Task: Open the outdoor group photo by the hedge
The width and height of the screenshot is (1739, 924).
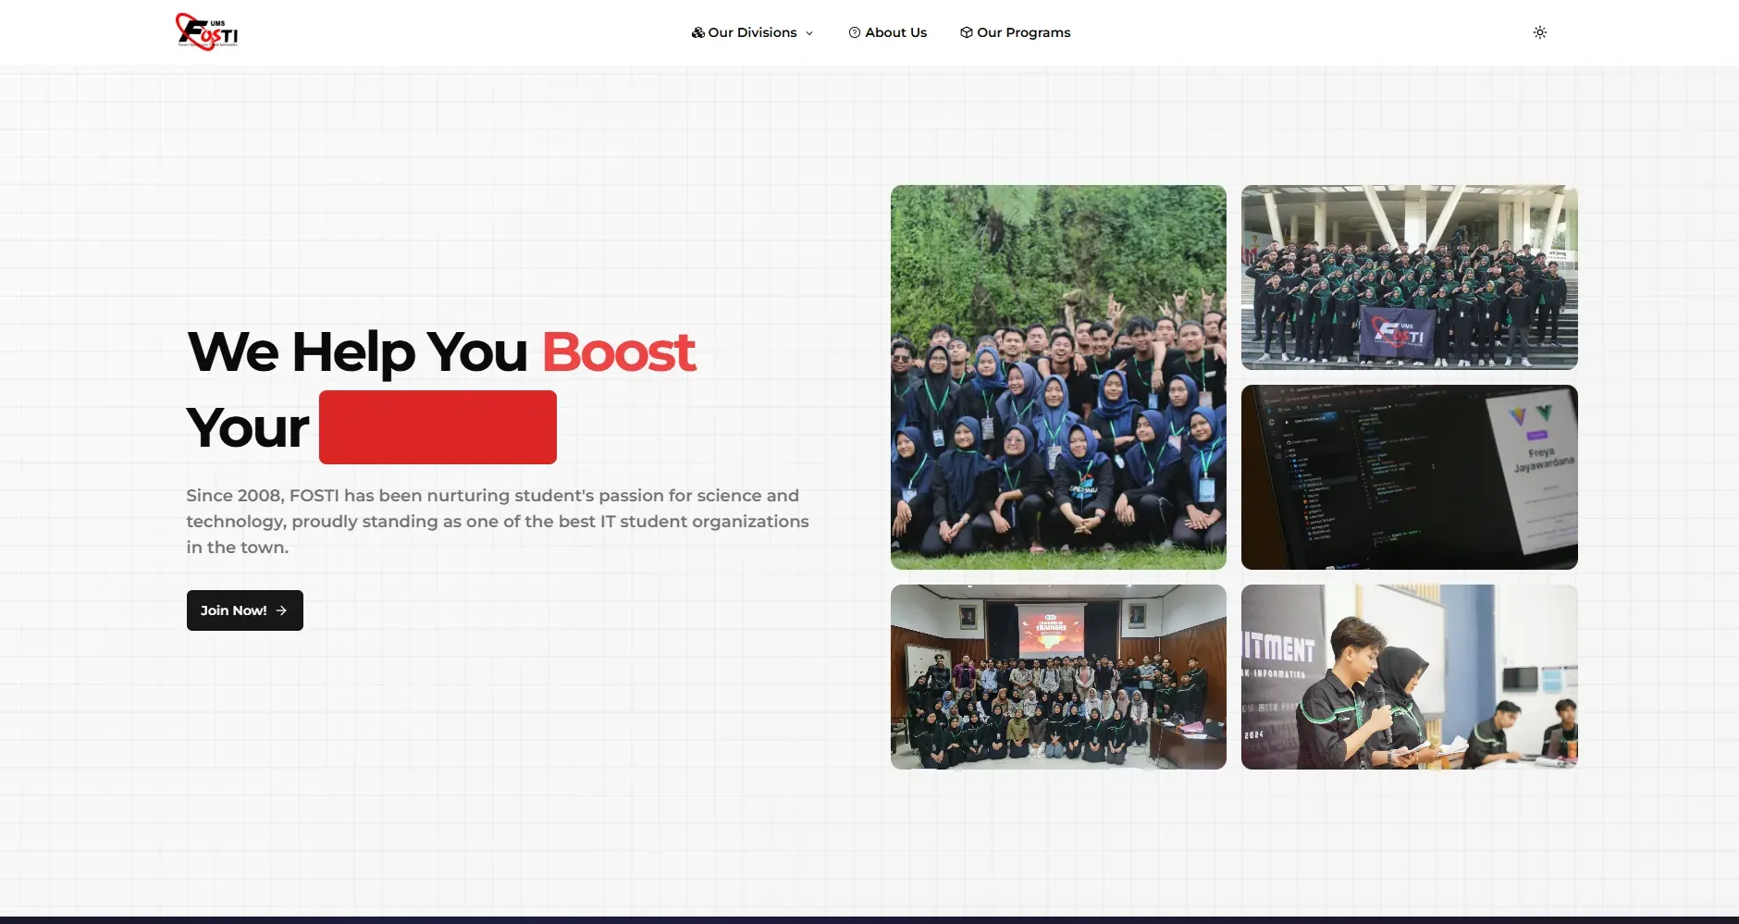Action: tap(1058, 377)
